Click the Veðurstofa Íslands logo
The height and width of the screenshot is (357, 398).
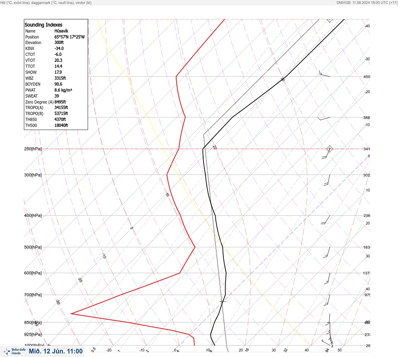click(x=14, y=351)
